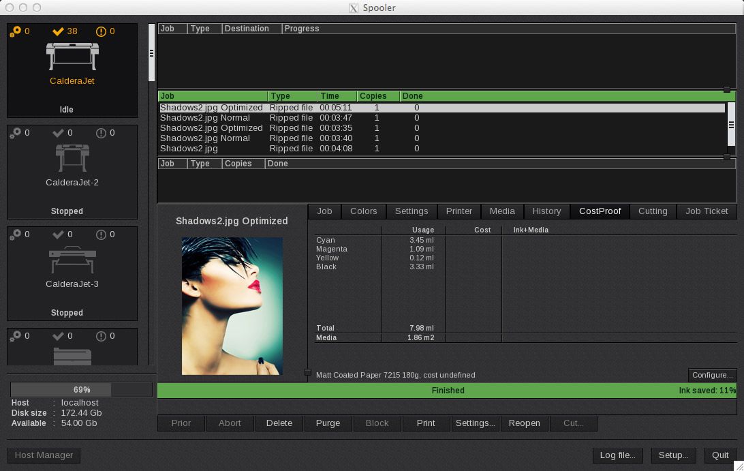Open the Settings tab
Image resolution: width=744 pixels, height=471 pixels.
(x=412, y=211)
